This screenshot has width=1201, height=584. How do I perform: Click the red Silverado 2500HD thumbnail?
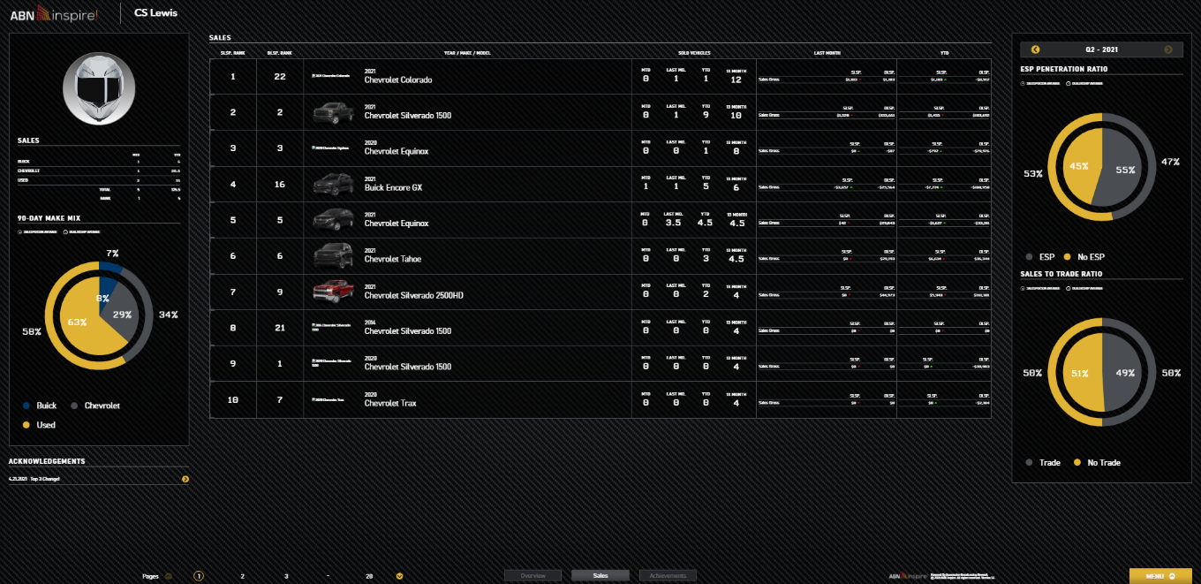[x=333, y=292]
